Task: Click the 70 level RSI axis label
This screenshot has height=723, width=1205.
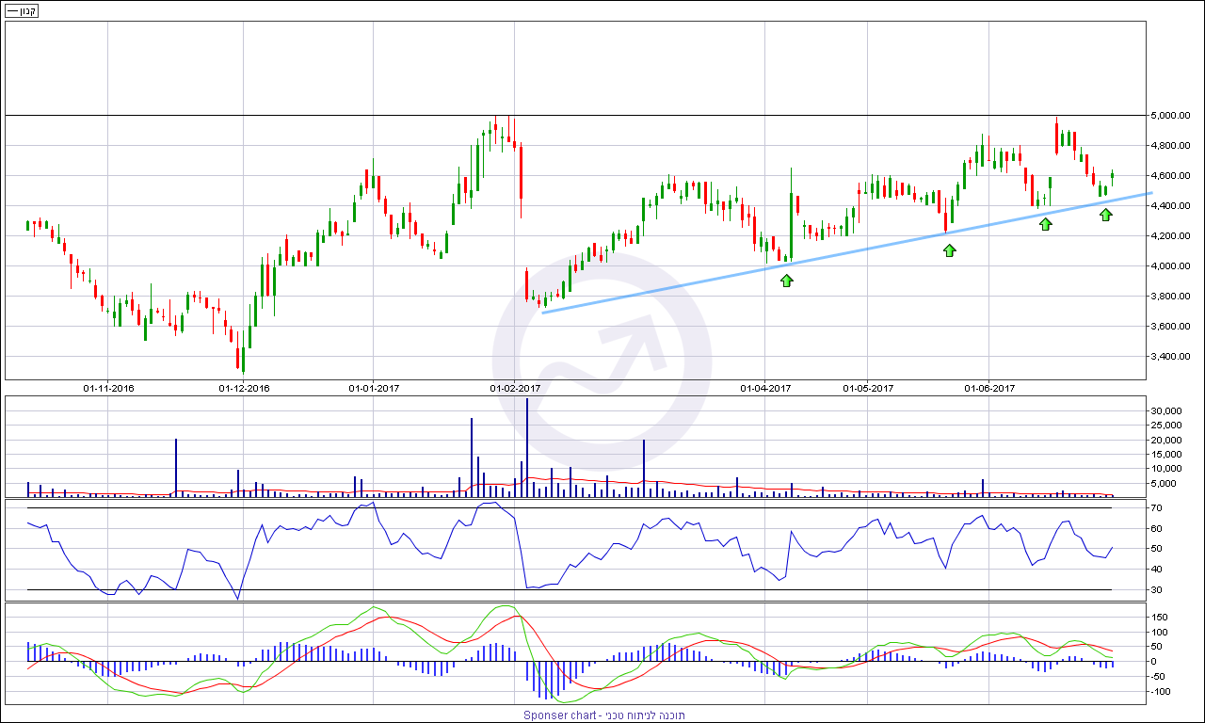Action: [1159, 508]
